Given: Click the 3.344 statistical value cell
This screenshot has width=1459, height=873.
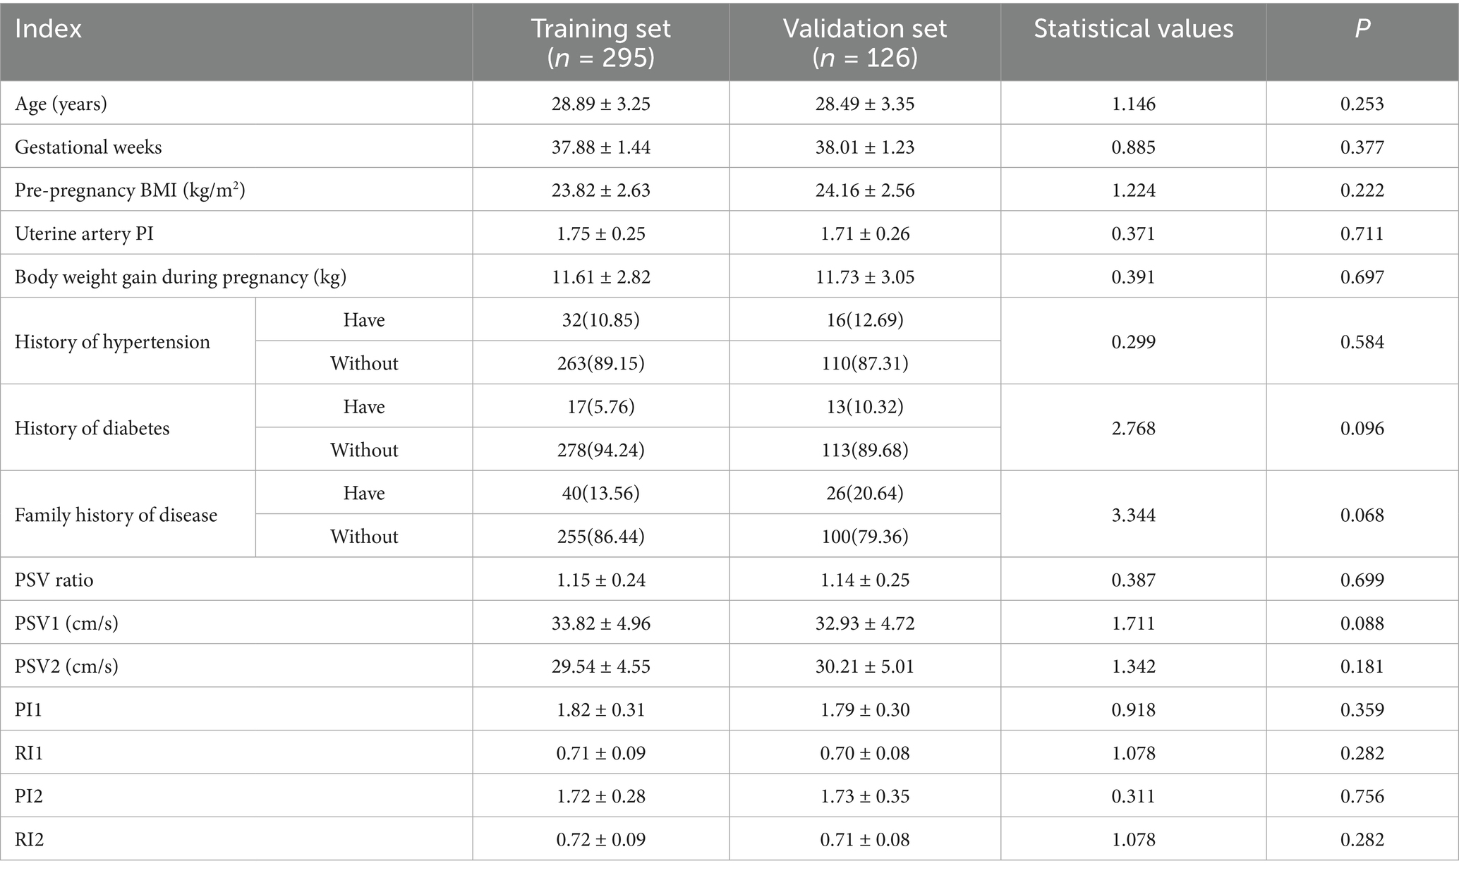Looking at the screenshot, I should click(1133, 515).
